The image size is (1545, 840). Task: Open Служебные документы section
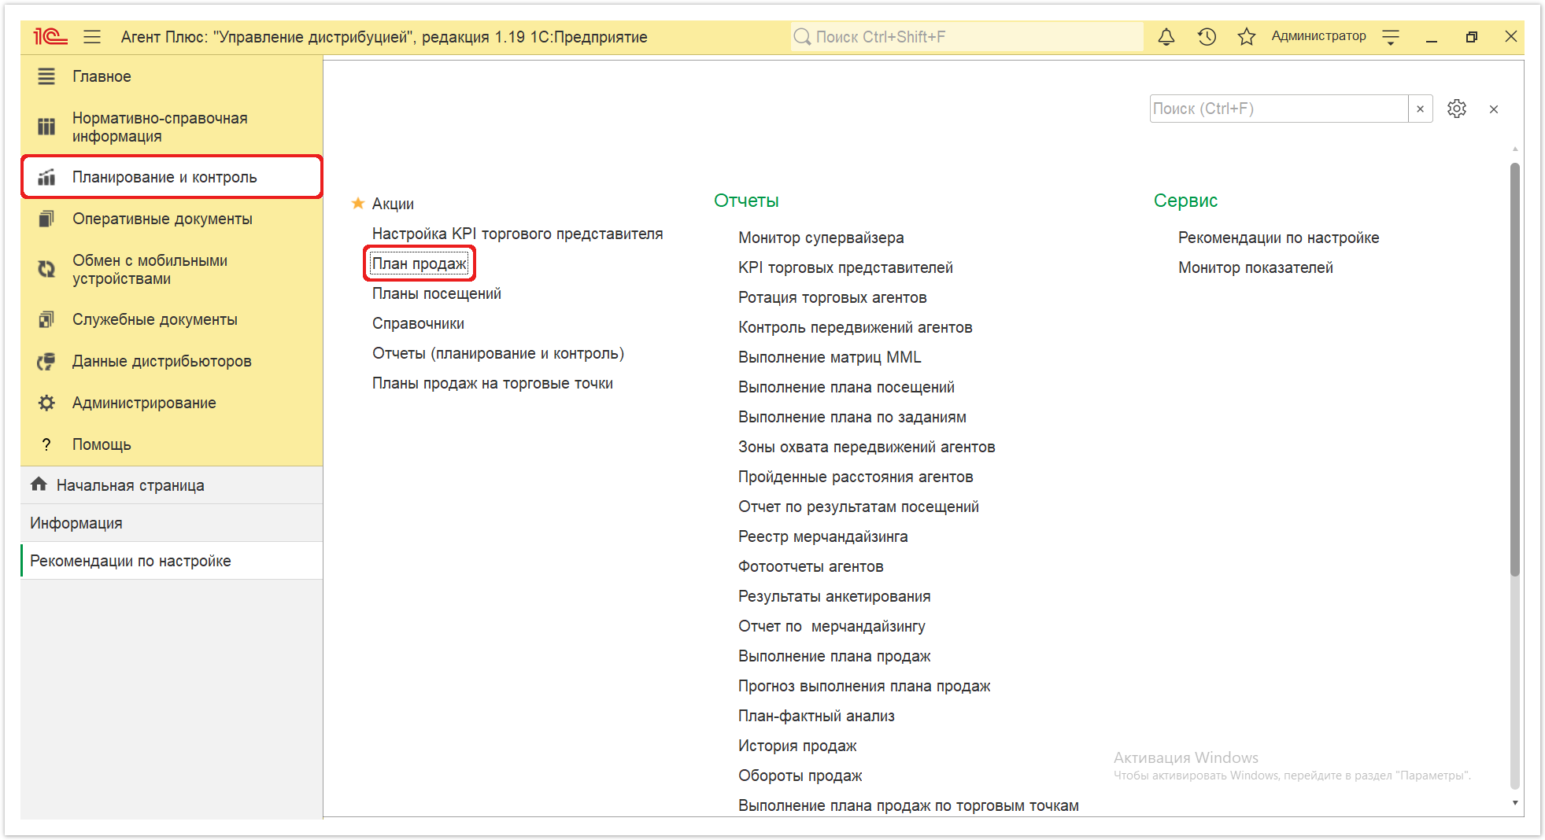point(172,319)
